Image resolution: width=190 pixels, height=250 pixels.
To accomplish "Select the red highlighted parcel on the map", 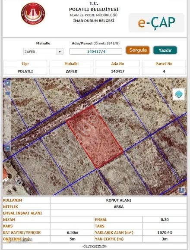I will point(95,136).
